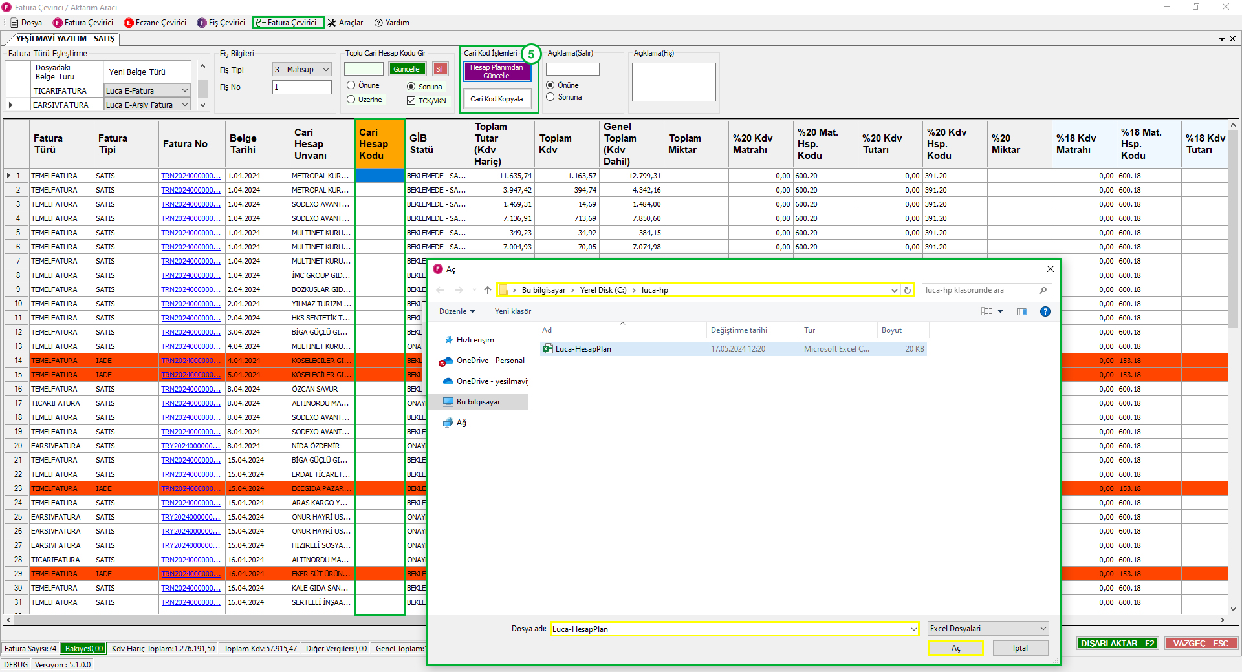Click the up-folder arrow in file dialog
Viewport: 1242px width, 672px height.
pyautogui.click(x=488, y=290)
